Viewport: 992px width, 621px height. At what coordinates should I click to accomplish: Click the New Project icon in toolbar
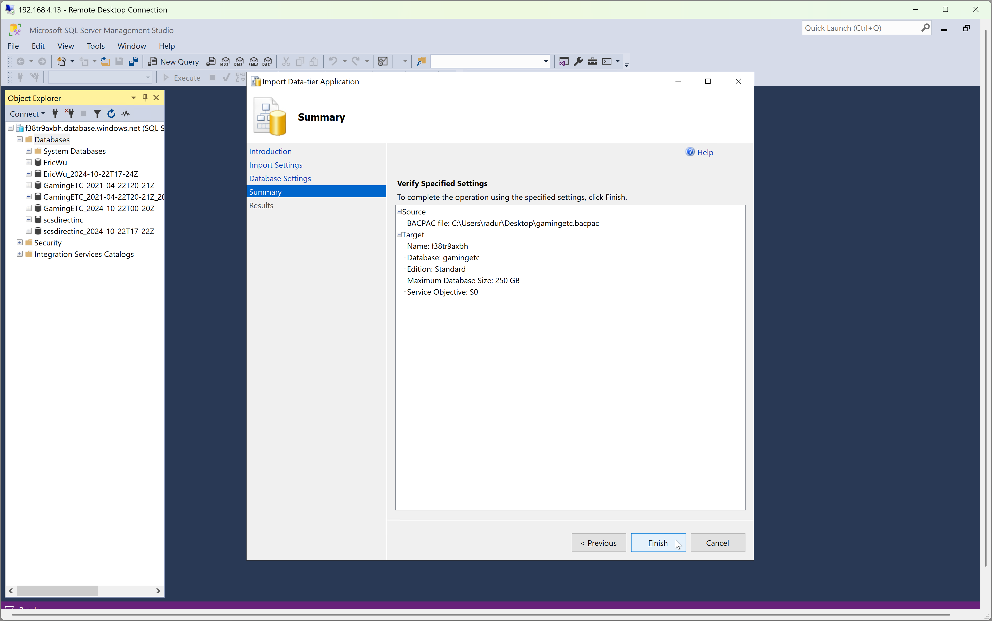pyautogui.click(x=61, y=62)
